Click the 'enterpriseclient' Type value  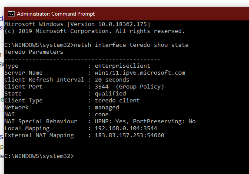coord(123,66)
